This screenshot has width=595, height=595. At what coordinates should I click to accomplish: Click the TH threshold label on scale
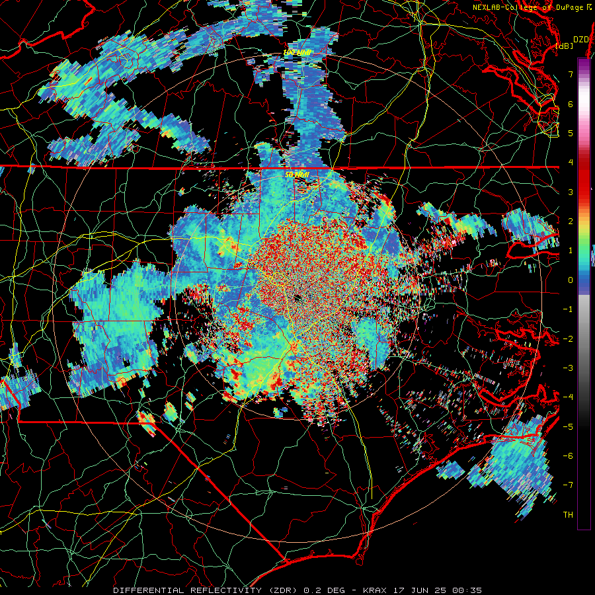pyautogui.click(x=568, y=515)
